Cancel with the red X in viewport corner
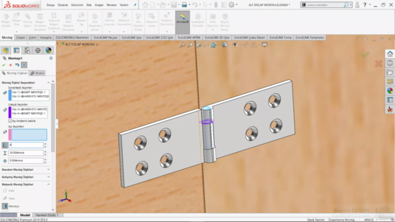The height and width of the screenshot is (222, 395). click(378, 64)
